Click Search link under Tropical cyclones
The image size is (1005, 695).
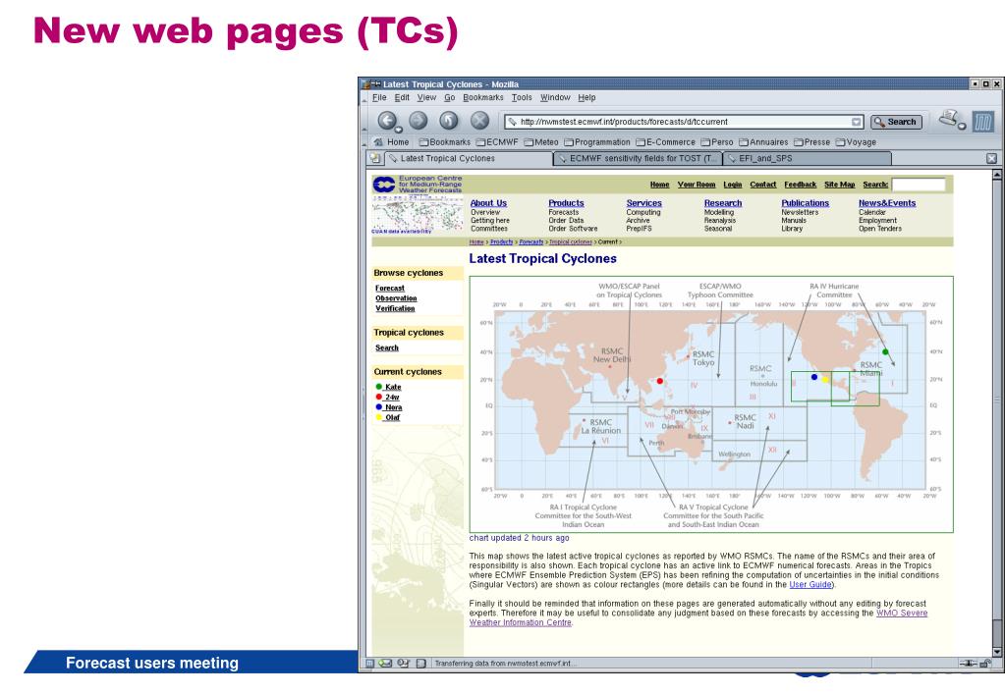click(x=387, y=347)
